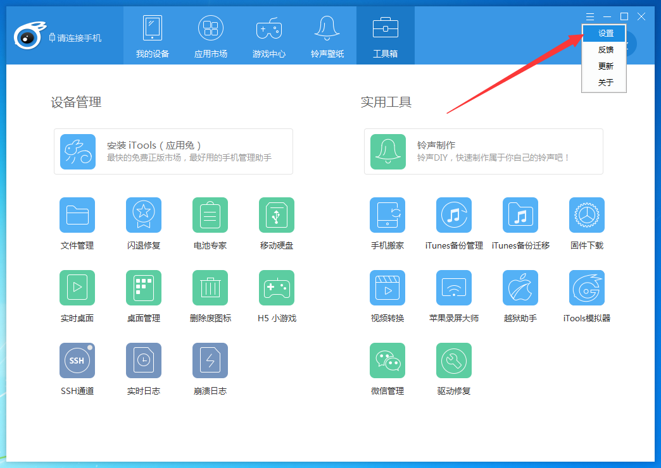The height and width of the screenshot is (468, 661).
Task: Open 崩溃日志 (Crash Logs)
Action: 210,368
